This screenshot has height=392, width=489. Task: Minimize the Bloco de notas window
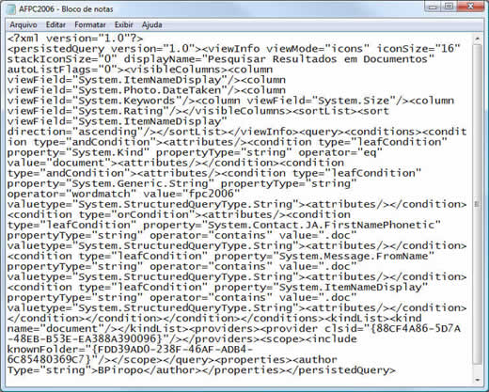(x=433, y=7)
